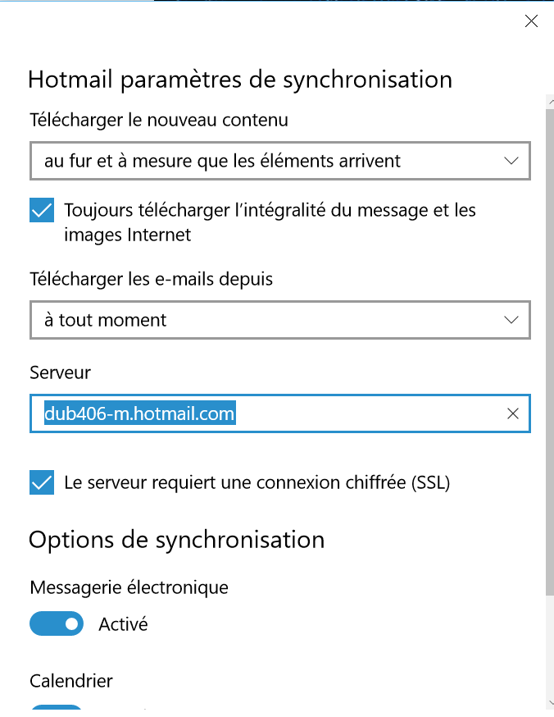
Task: Click the 'Activé' label beside the toggle
Action: (123, 624)
